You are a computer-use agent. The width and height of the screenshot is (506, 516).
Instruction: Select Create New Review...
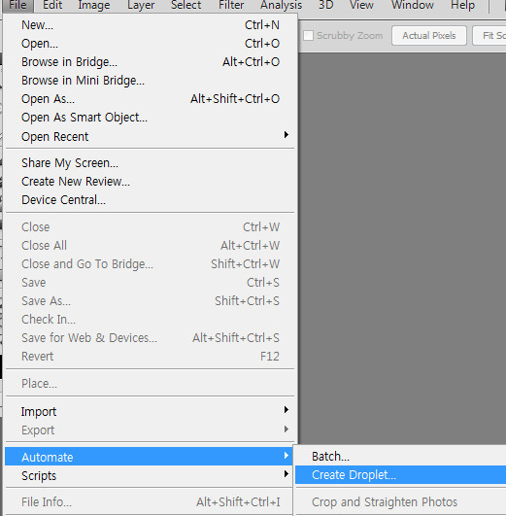coord(150,182)
